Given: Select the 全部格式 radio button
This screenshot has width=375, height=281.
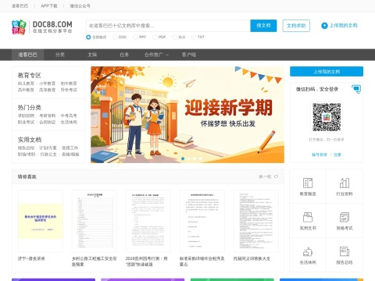Looking at the screenshot, I should tap(88, 37).
